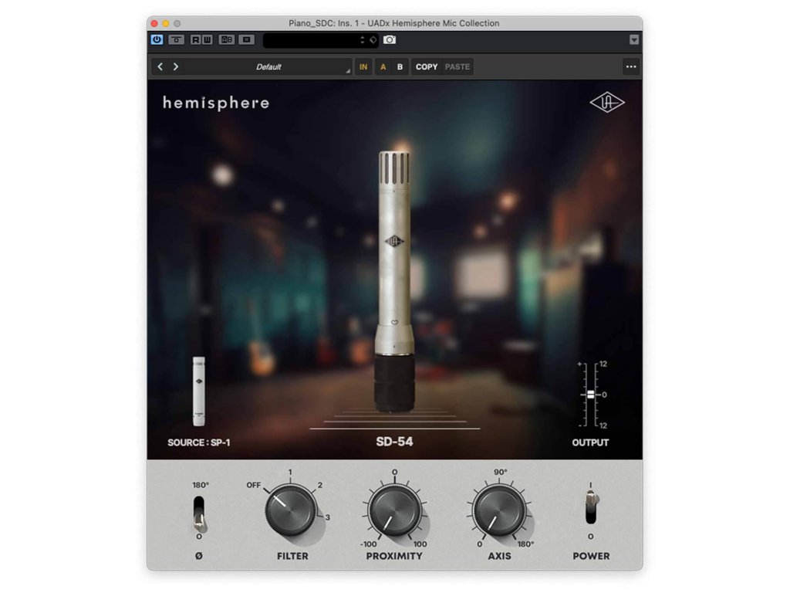Image resolution: width=790 pixels, height=593 pixels.
Task: Click the FILTER knob
Action: pyautogui.click(x=290, y=510)
